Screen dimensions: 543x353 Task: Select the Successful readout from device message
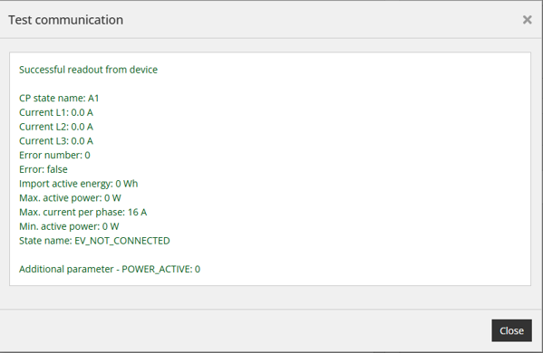click(x=88, y=70)
